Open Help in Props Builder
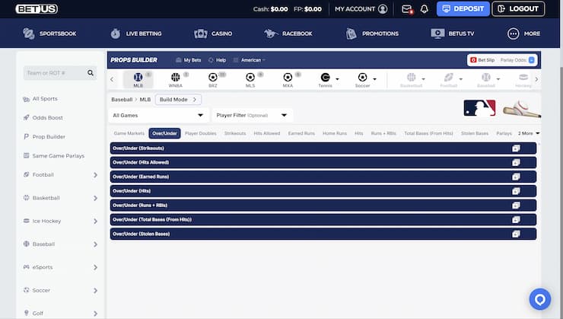The image size is (563, 319). coord(218,60)
